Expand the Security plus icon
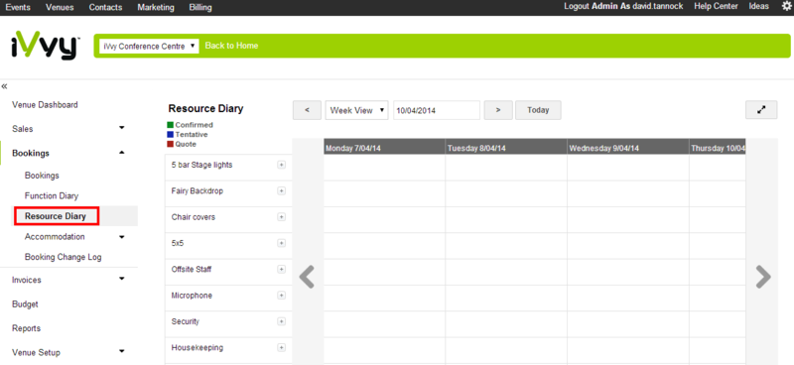Image resolution: width=794 pixels, height=365 pixels. pyautogui.click(x=282, y=321)
